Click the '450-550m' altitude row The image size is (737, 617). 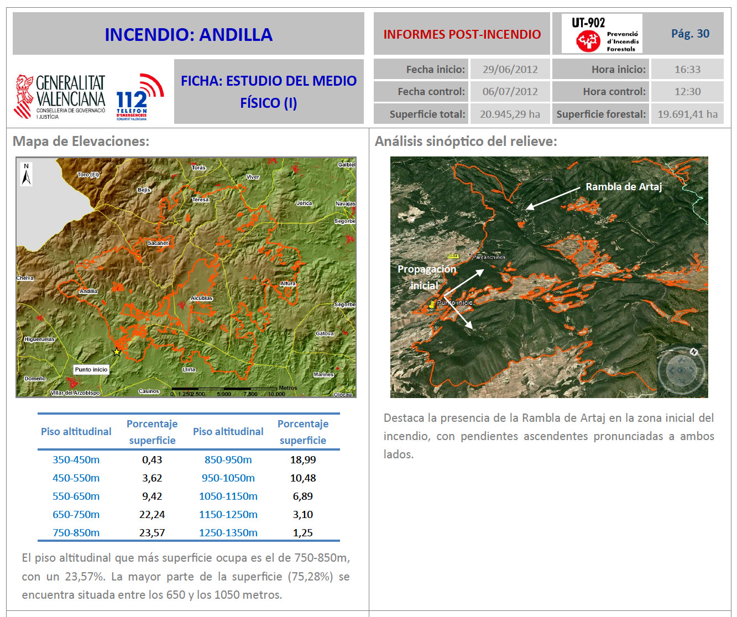[x=76, y=478]
